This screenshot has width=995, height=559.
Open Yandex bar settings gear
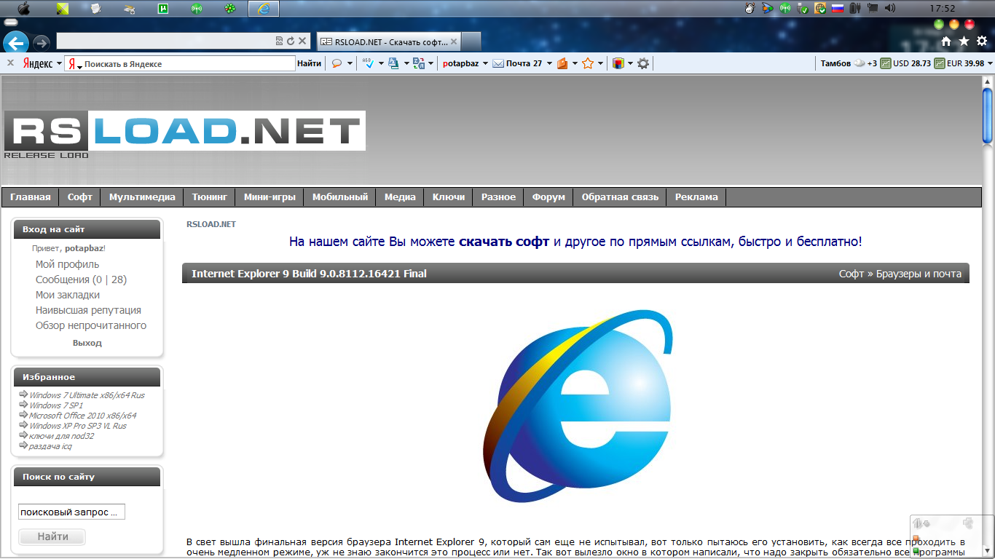click(x=643, y=63)
